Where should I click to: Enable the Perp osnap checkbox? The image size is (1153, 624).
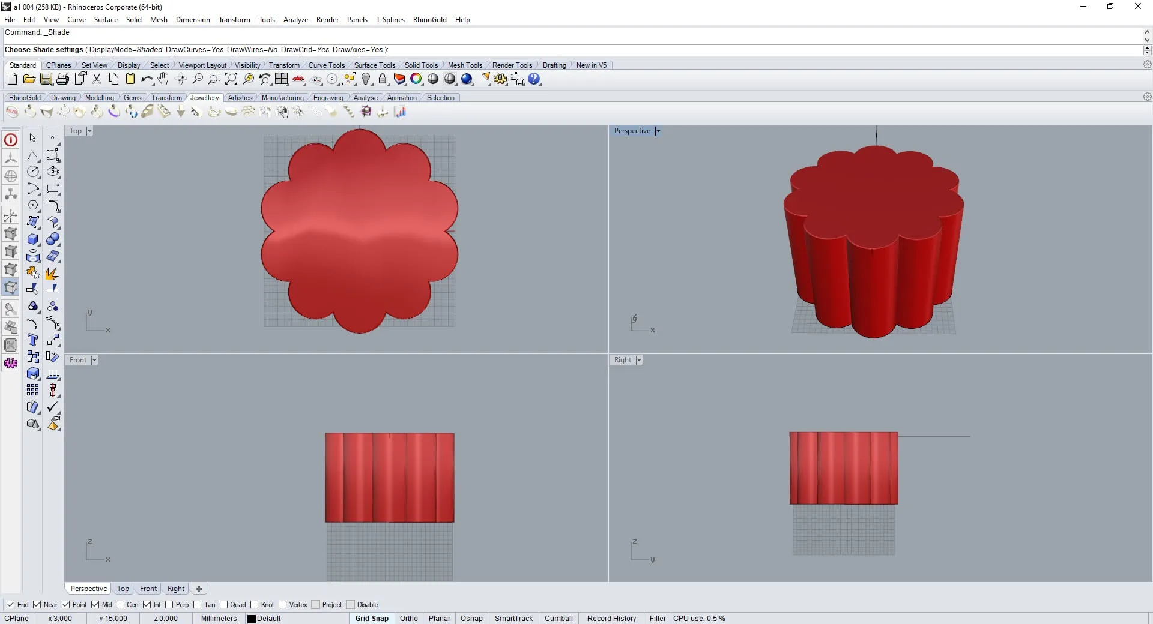click(169, 605)
